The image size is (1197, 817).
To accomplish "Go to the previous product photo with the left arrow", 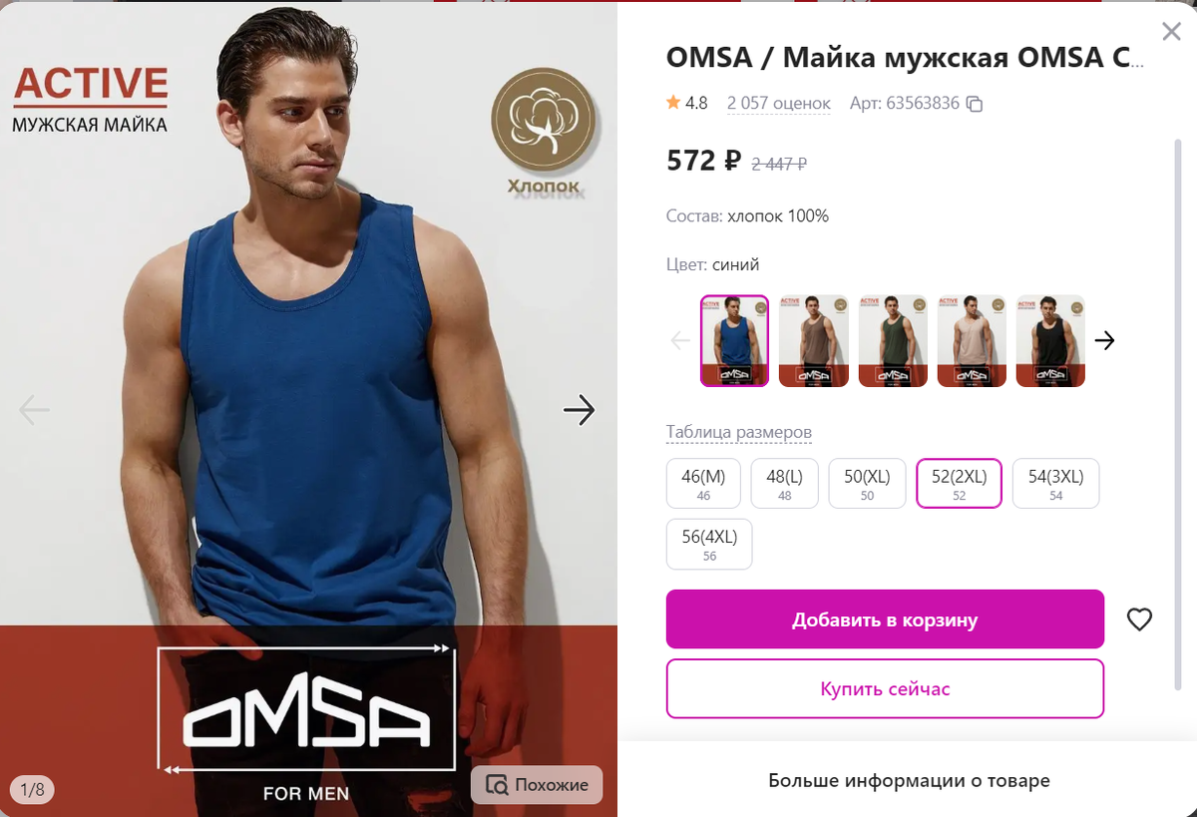I will [34, 409].
